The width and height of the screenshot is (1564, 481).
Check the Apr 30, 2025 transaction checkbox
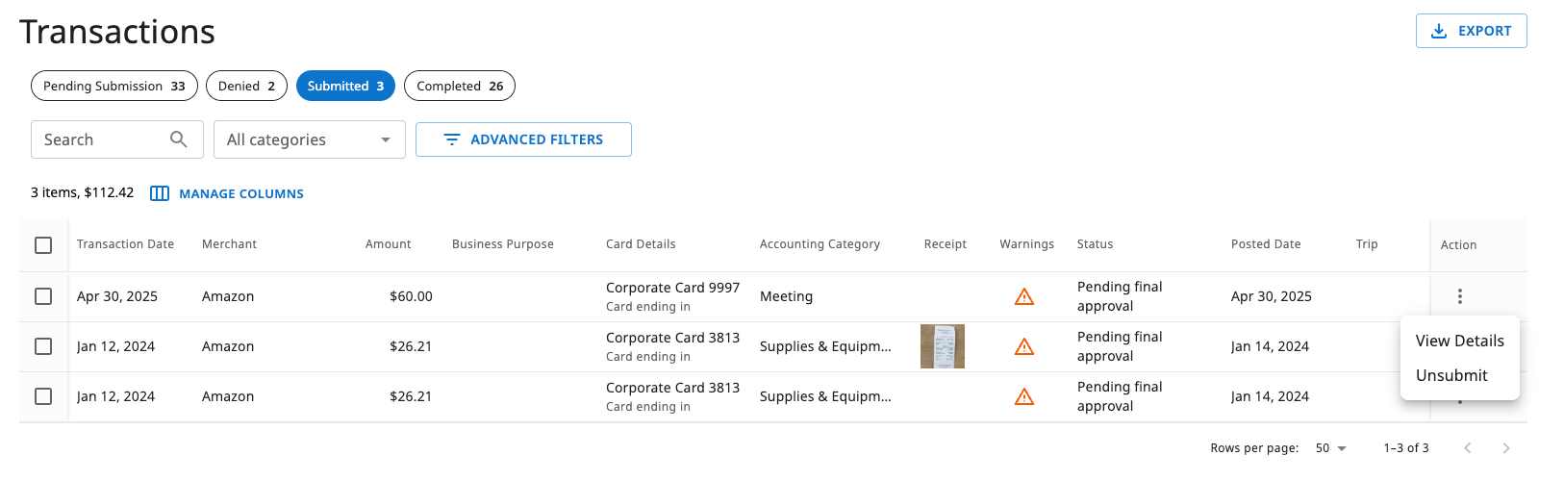pos(43,296)
